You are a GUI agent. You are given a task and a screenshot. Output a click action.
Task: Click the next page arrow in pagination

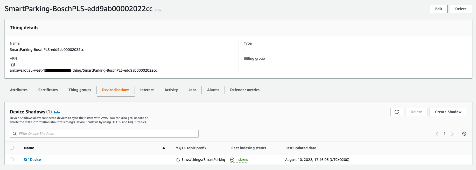[x=452, y=134]
